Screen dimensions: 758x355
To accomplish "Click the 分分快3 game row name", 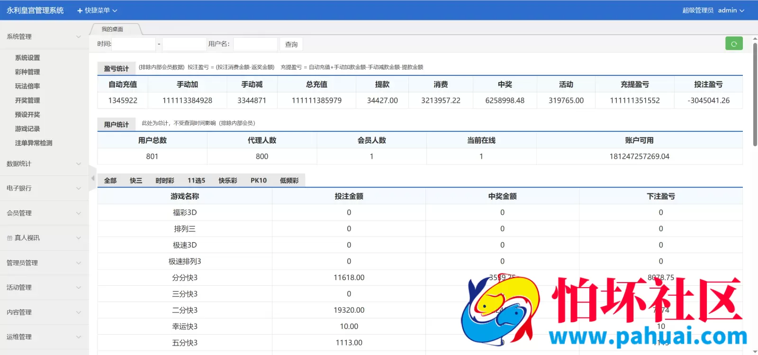I will coord(185,278).
